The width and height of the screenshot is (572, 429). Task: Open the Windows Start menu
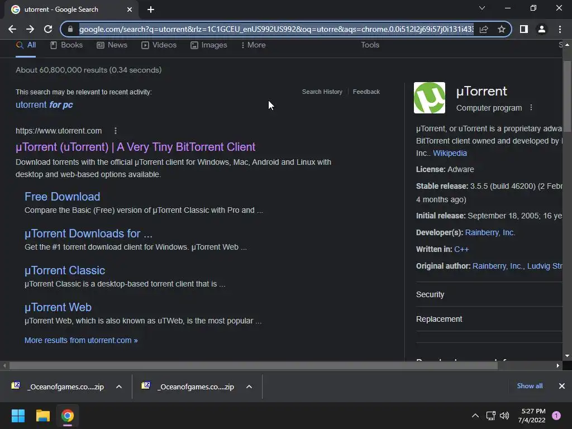click(x=18, y=416)
